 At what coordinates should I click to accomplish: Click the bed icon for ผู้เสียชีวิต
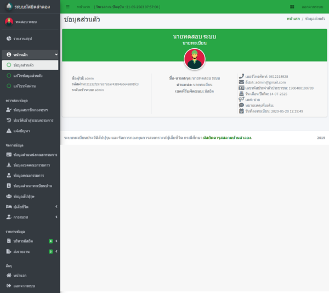tap(9, 206)
